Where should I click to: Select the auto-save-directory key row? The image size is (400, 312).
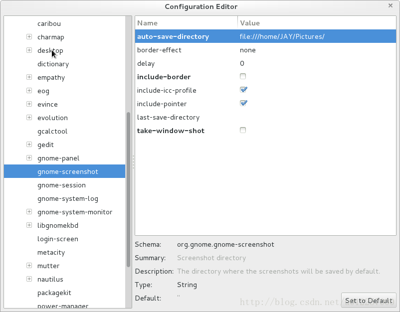tap(265, 36)
